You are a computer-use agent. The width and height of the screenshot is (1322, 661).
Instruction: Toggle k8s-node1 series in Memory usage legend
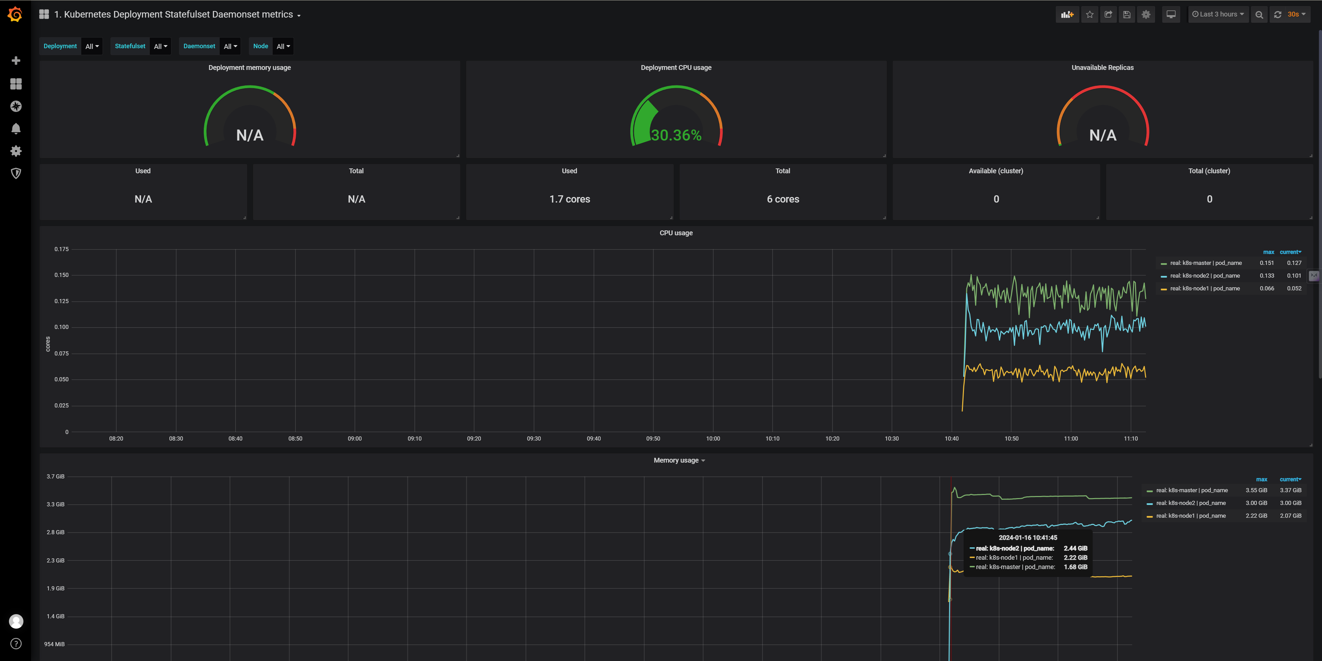point(1190,516)
